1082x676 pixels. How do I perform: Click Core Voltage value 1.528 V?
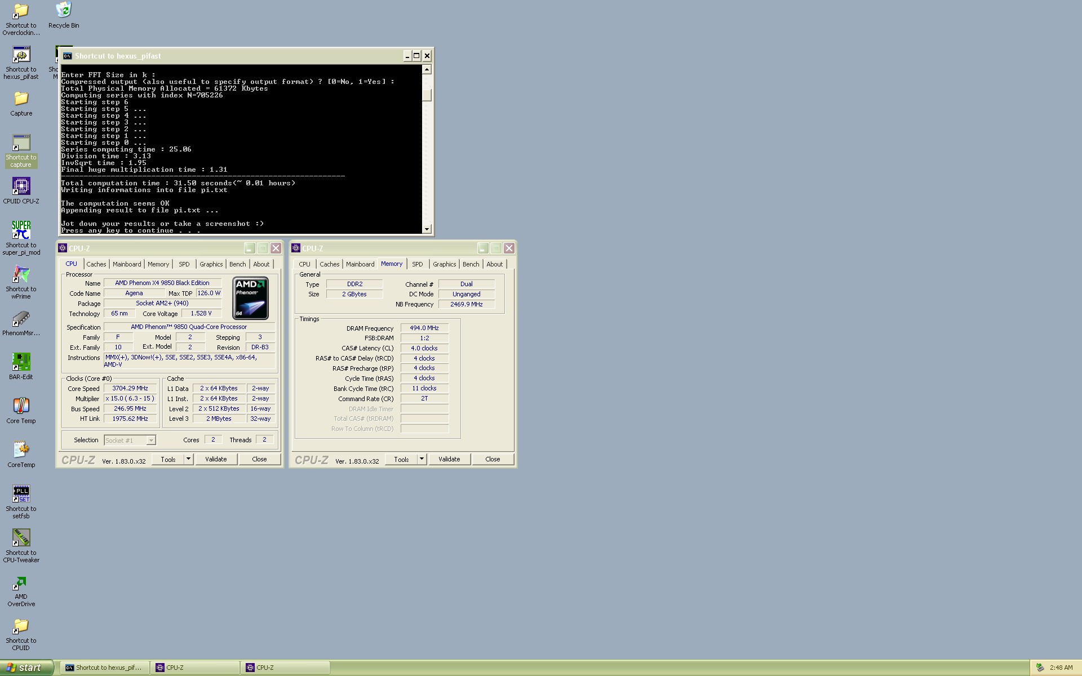[x=201, y=313]
